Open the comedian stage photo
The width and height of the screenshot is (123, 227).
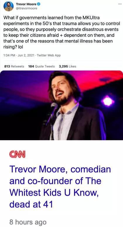[x=61, y=105]
